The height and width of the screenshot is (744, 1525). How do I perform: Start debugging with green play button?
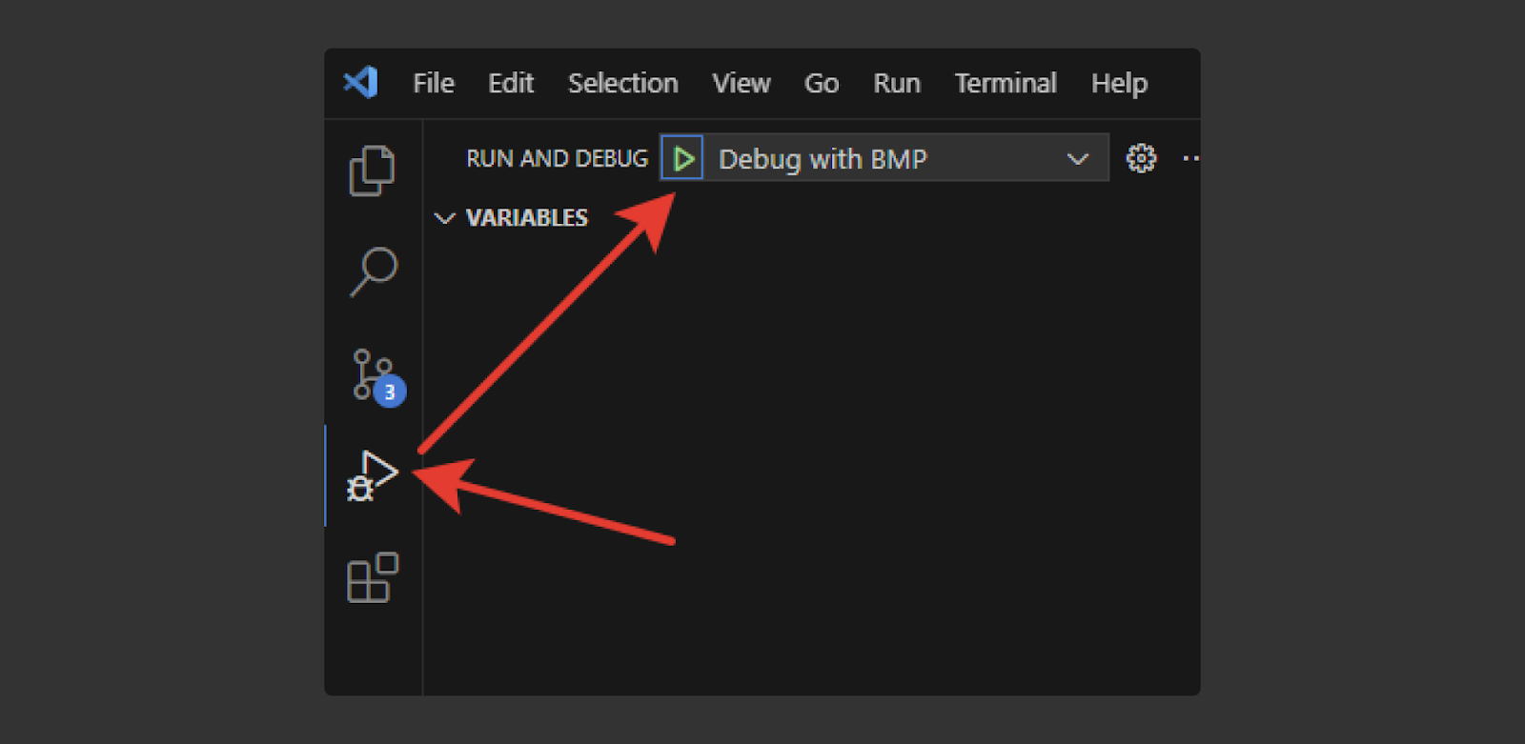682,158
